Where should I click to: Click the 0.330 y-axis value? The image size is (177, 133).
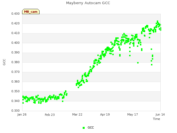pos(15,111)
